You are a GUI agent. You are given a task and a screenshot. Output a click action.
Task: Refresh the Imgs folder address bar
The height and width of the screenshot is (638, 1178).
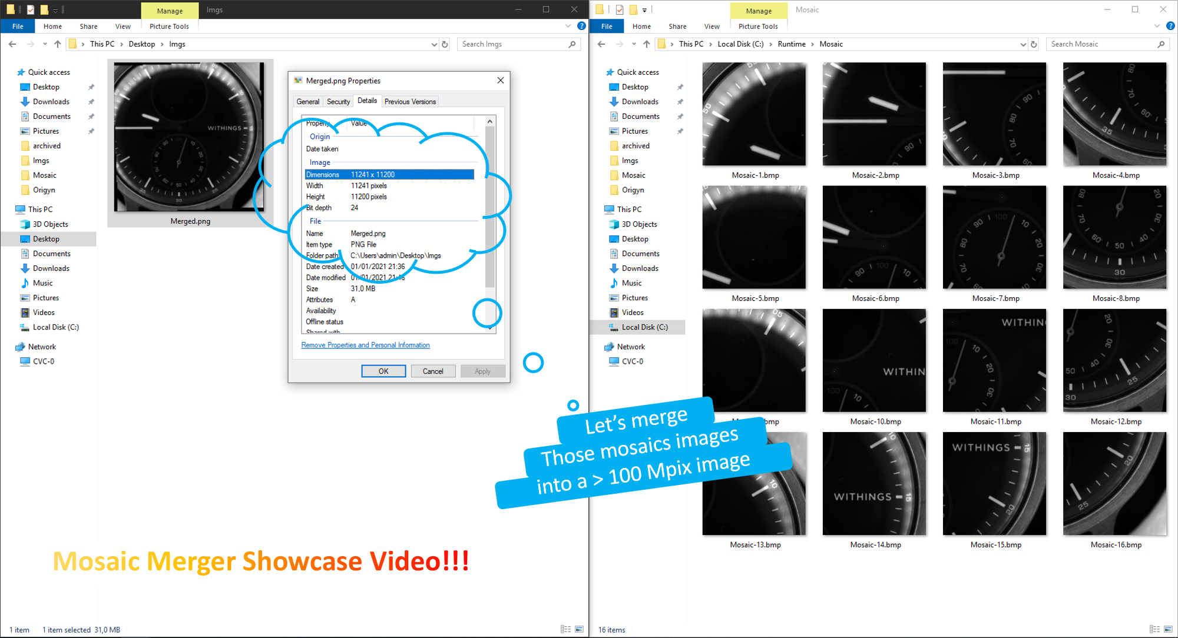(445, 44)
